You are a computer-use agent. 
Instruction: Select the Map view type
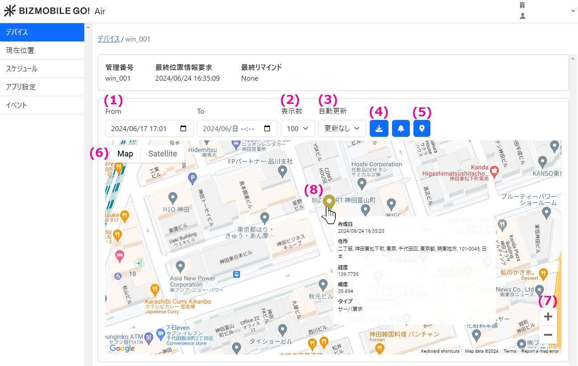click(x=125, y=154)
